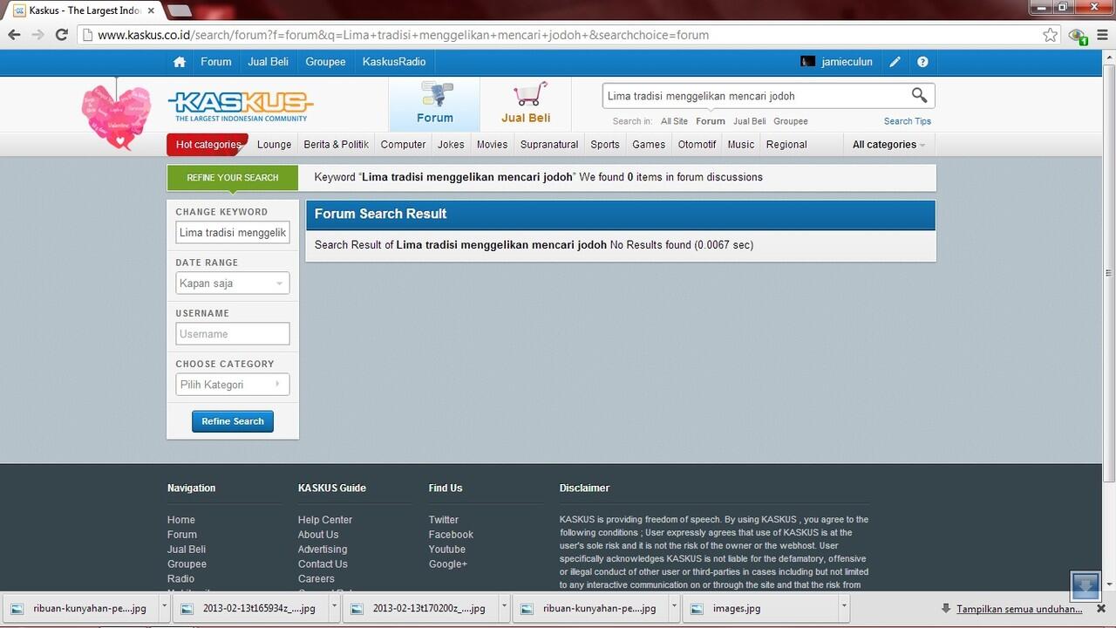Open KaskusRadio in top navigation
Viewport: 1116px width, 628px height.
[394, 62]
